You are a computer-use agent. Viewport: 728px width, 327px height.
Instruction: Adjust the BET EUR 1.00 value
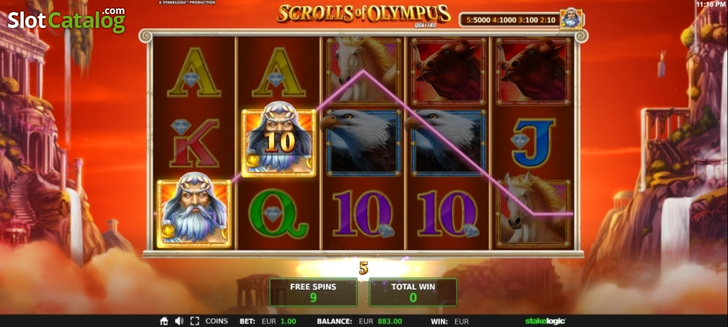[266, 321]
